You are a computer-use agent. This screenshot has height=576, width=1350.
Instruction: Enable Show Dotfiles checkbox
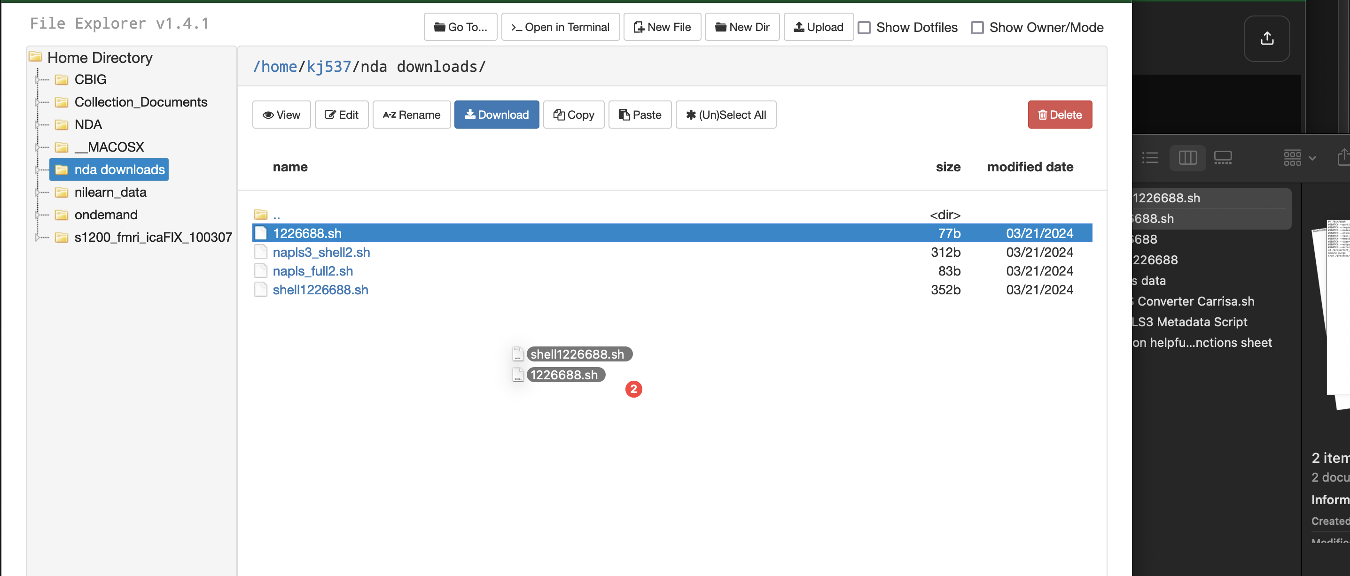(x=864, y=28)
